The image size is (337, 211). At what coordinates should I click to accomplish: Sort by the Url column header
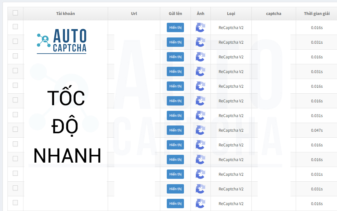point(134,13)
